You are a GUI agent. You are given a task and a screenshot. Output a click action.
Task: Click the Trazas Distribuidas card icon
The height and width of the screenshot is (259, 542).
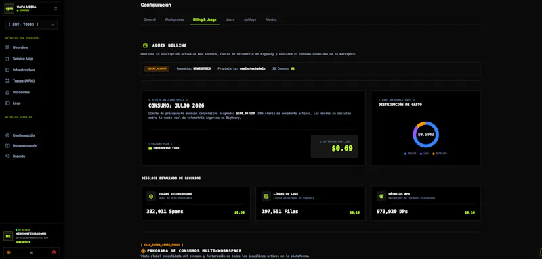tap(151, 196)
